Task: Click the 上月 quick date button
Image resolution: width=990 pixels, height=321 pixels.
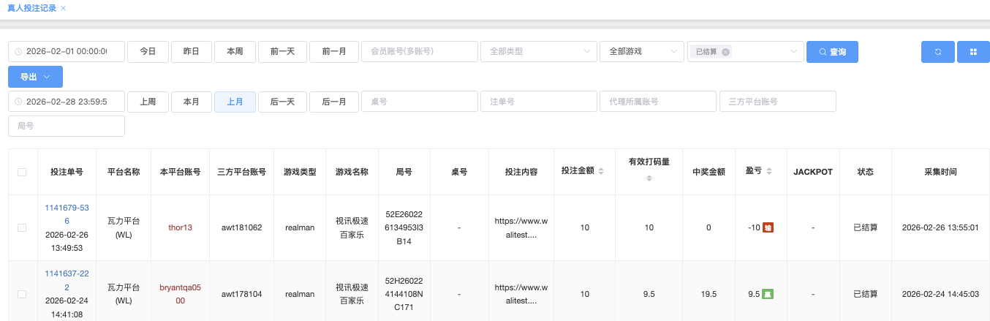Action: point(235,102)
